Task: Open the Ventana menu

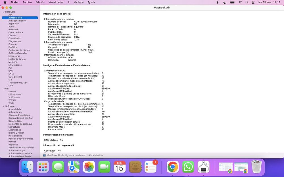Action: tap(79, 2)
